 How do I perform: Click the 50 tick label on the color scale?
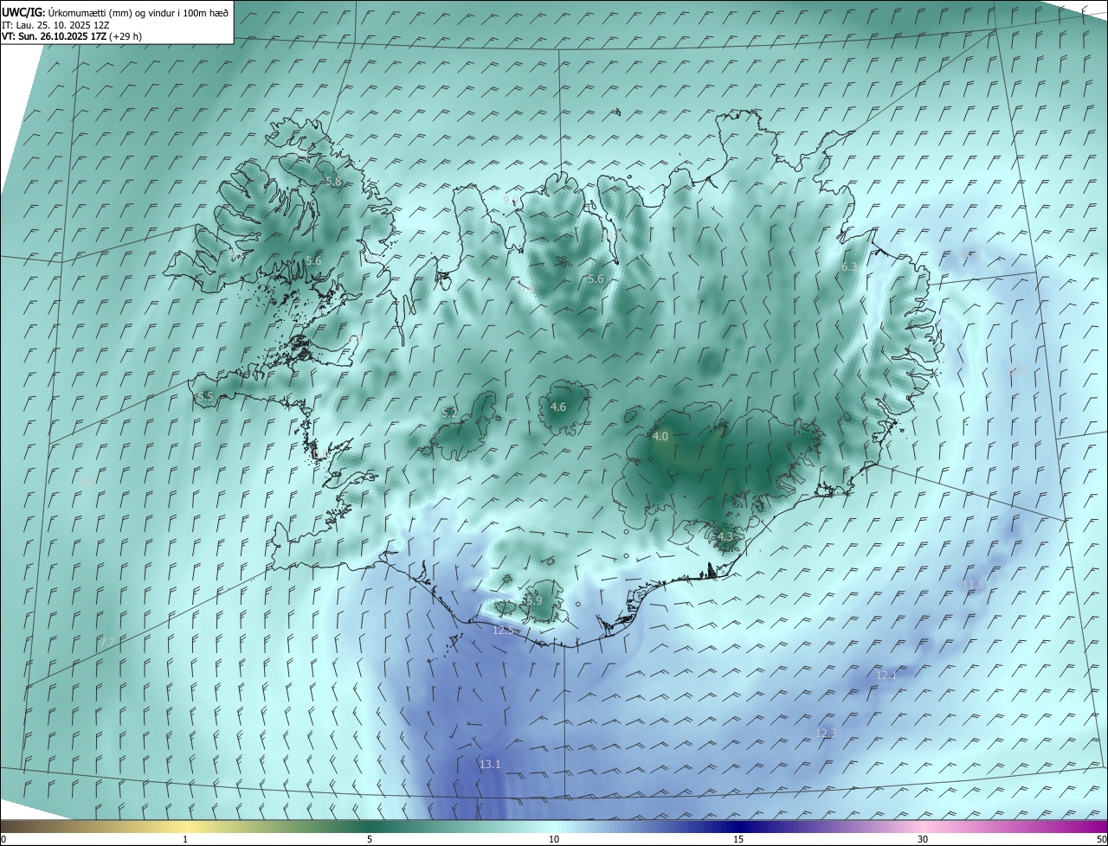pos(1101,839)
